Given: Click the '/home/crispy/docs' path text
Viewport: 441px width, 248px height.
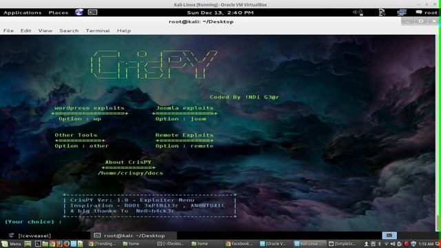Looking at the screenshot, I should click(130, 173).
